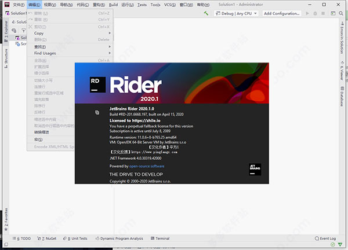Open Search Everywhere magnifier icon
348x250 pixels.
click(x=341, y=13)
